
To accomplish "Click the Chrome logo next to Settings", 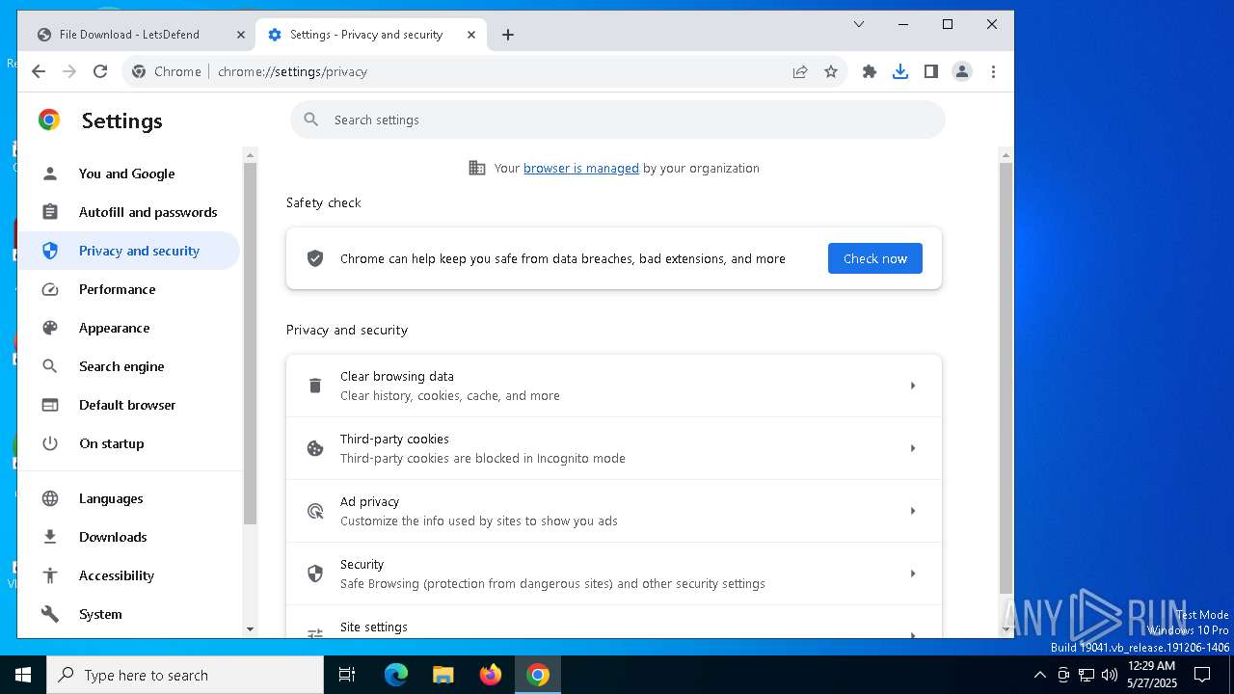I will (x=49, y=120).
